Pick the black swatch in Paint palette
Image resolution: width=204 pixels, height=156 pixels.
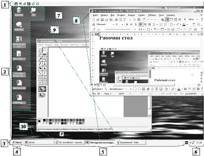(x=44, y=120)
